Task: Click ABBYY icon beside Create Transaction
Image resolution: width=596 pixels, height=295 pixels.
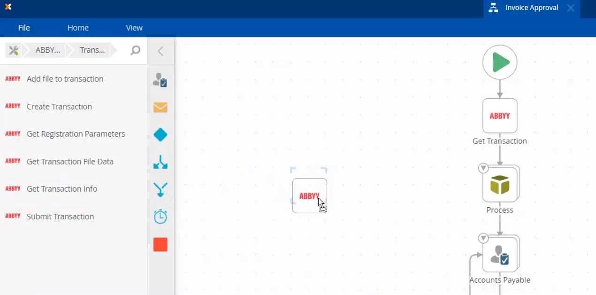Action: pos(13,106)
